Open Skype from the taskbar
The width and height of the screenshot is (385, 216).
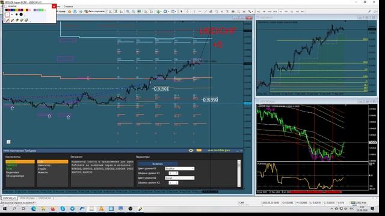pyautogui.click(x=63, y=209)
